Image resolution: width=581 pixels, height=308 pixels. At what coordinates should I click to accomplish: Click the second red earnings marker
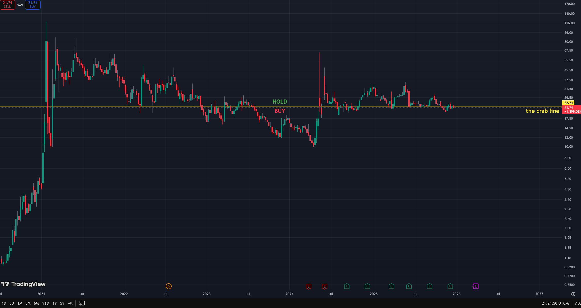click(324, 286)
